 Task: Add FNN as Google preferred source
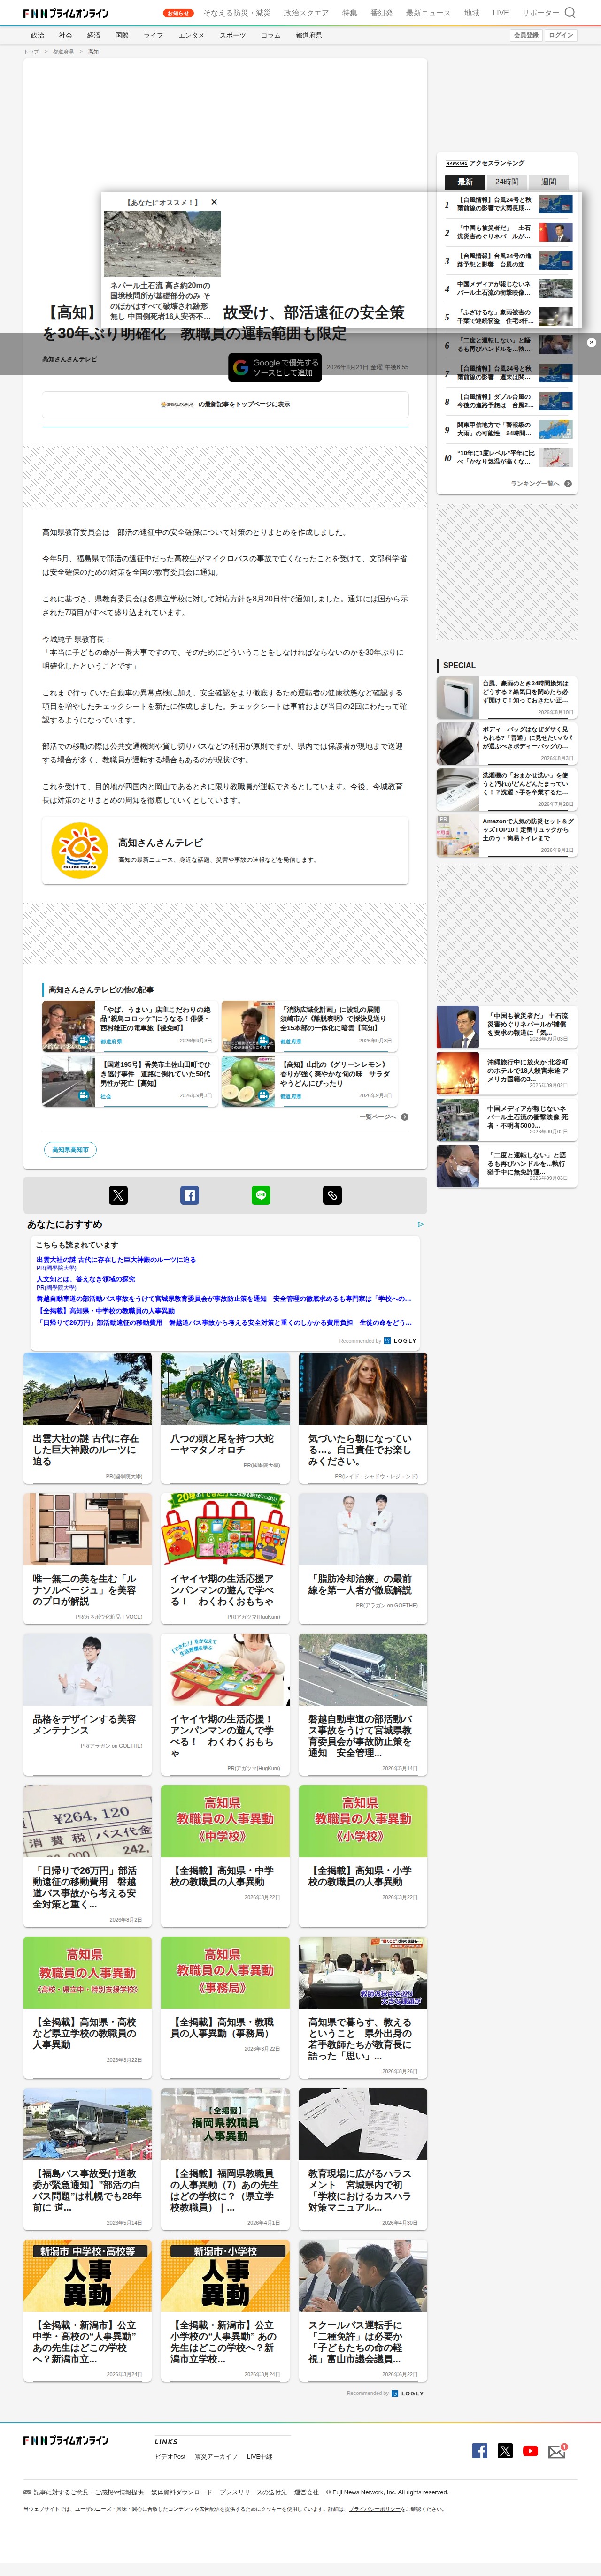(x=275, y=368)
